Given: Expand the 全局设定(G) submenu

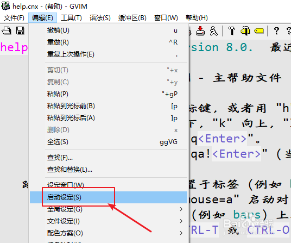Looking at the screenshot, I should [109, 209].
